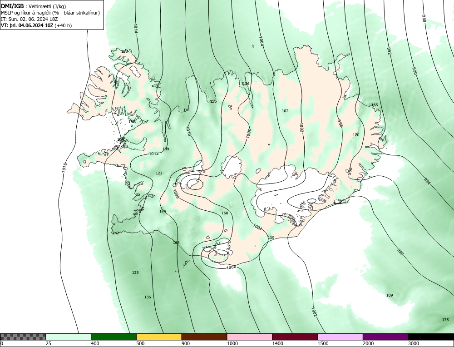Click the maroon 1400–1500 legend swatch

tap(295, 337)
